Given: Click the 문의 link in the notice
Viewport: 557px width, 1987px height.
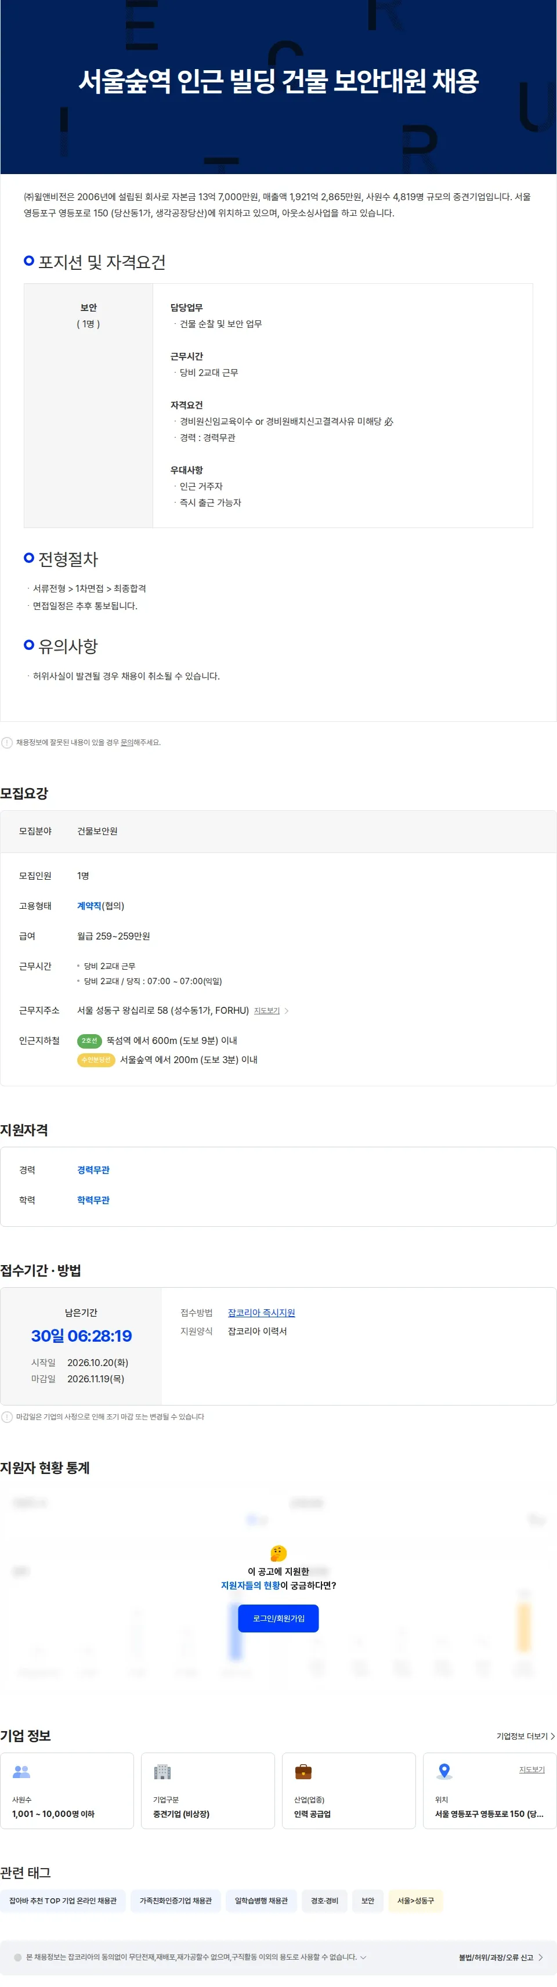Looking at the screenshot, I should point(126,742).
